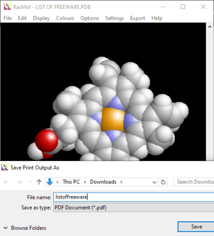The width and height of the screenshot is (214, 236).
Task: Go back using the left arrow
Action: point(6,182)
